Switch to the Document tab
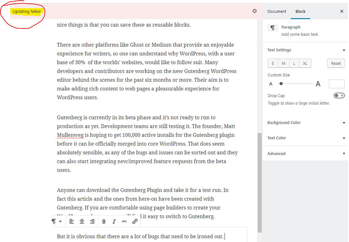This screenshot has height=242, width=349. (277, 11)
